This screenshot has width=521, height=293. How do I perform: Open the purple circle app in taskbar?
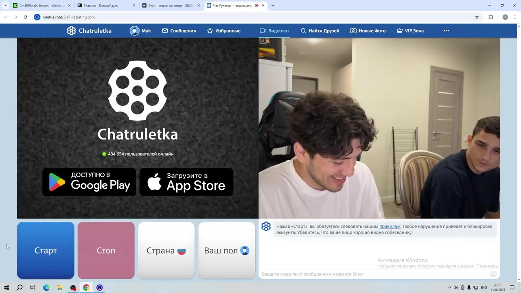(x=100, y=288)
